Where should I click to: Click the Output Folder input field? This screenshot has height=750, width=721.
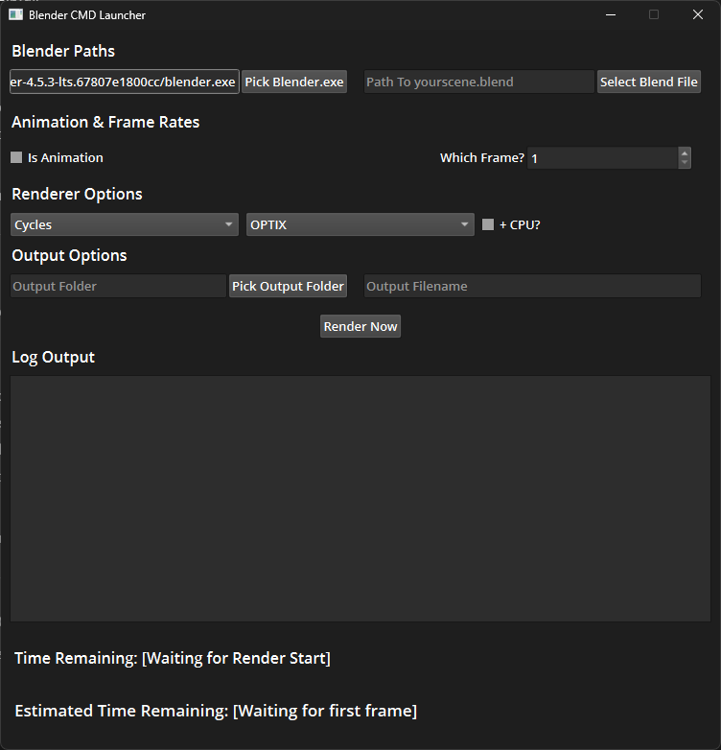click(x=118, y=286)
